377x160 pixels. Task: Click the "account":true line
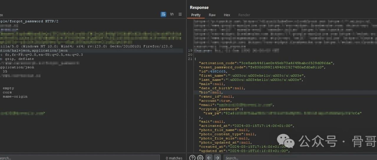click(x=215, y=101)
